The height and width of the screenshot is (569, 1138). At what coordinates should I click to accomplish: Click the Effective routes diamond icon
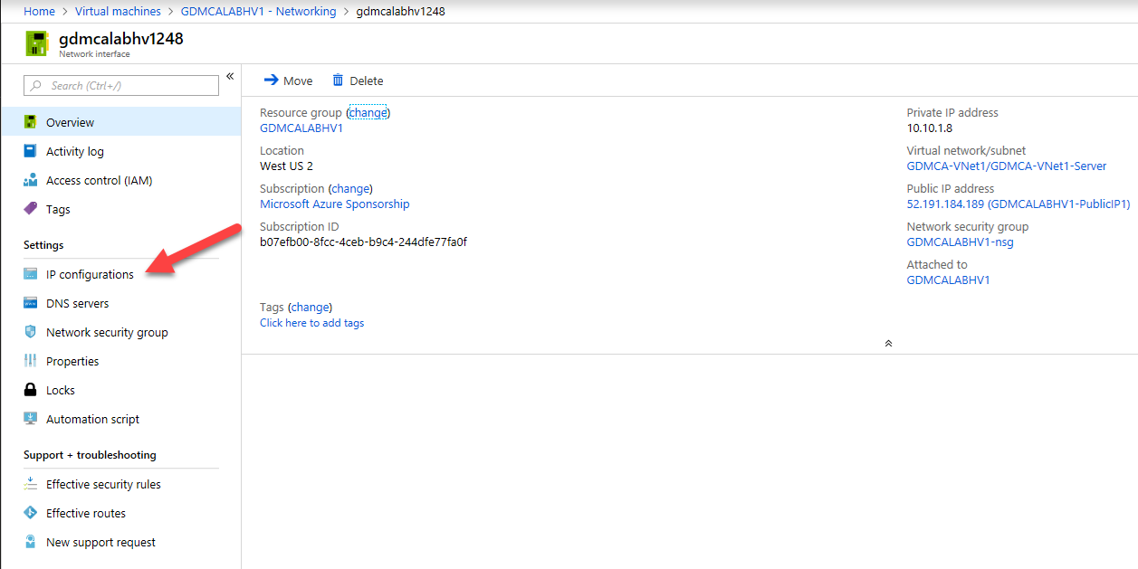(31, 513)
